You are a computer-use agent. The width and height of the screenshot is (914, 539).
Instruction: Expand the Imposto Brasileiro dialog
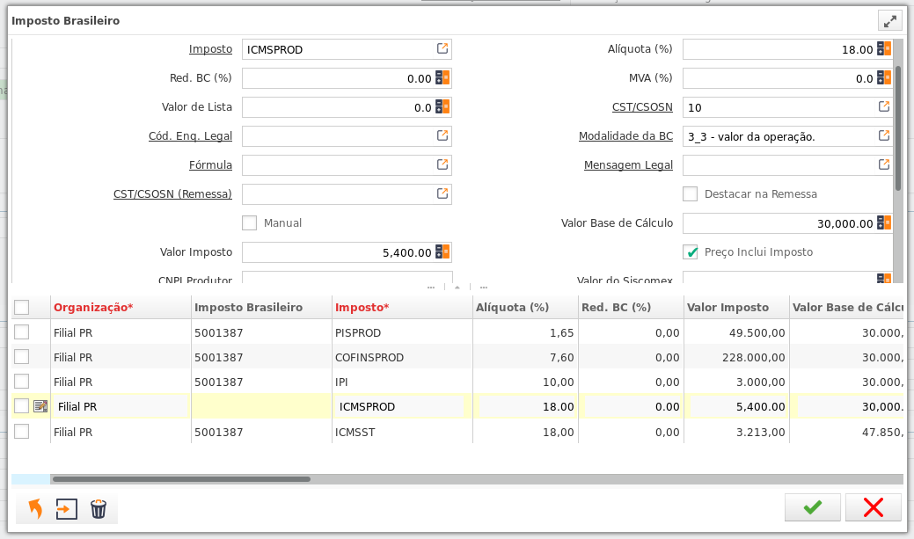[889, 21]
